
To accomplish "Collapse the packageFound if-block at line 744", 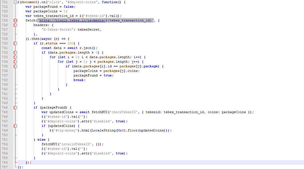I will [15, 107].
